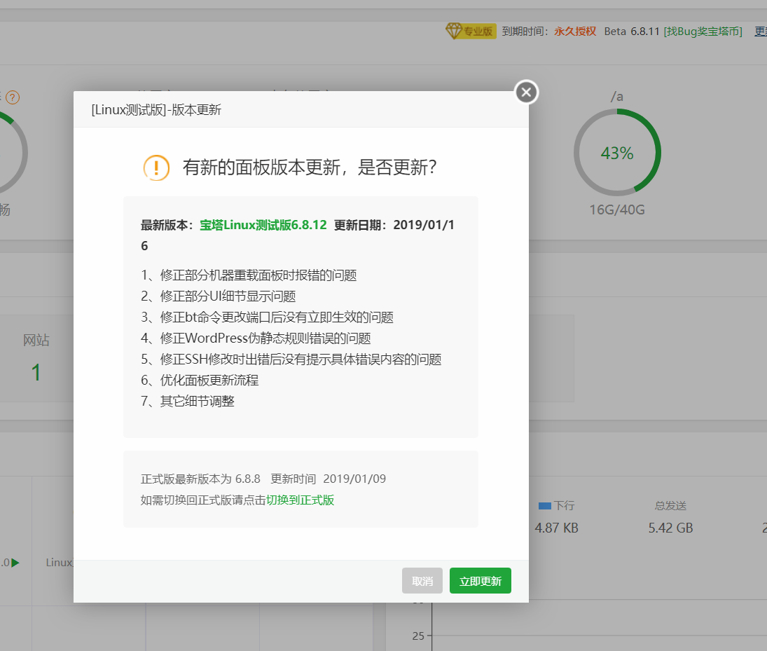Click the green play arrow icon
This screenshot has height=651, width=767.
(x=15, y=563)
